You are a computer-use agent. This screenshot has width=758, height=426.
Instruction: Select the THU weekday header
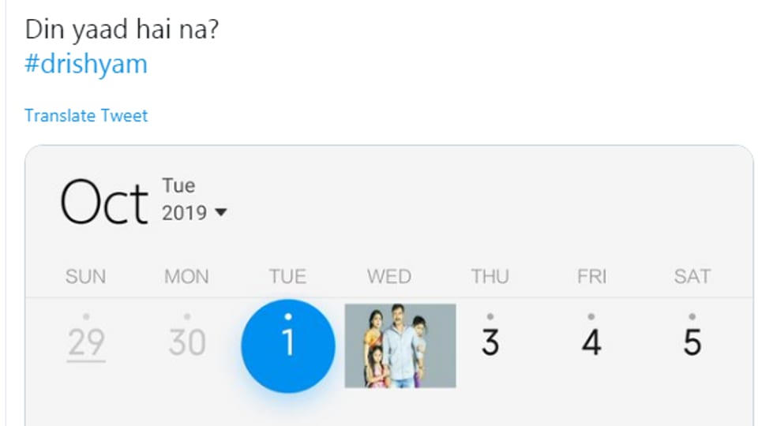pos(490,277)
